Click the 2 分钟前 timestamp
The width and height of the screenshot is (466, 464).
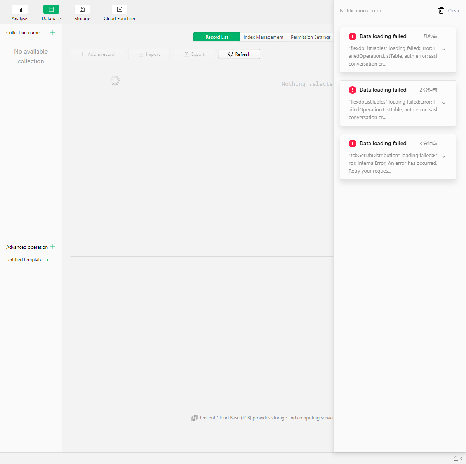[428, 90]
